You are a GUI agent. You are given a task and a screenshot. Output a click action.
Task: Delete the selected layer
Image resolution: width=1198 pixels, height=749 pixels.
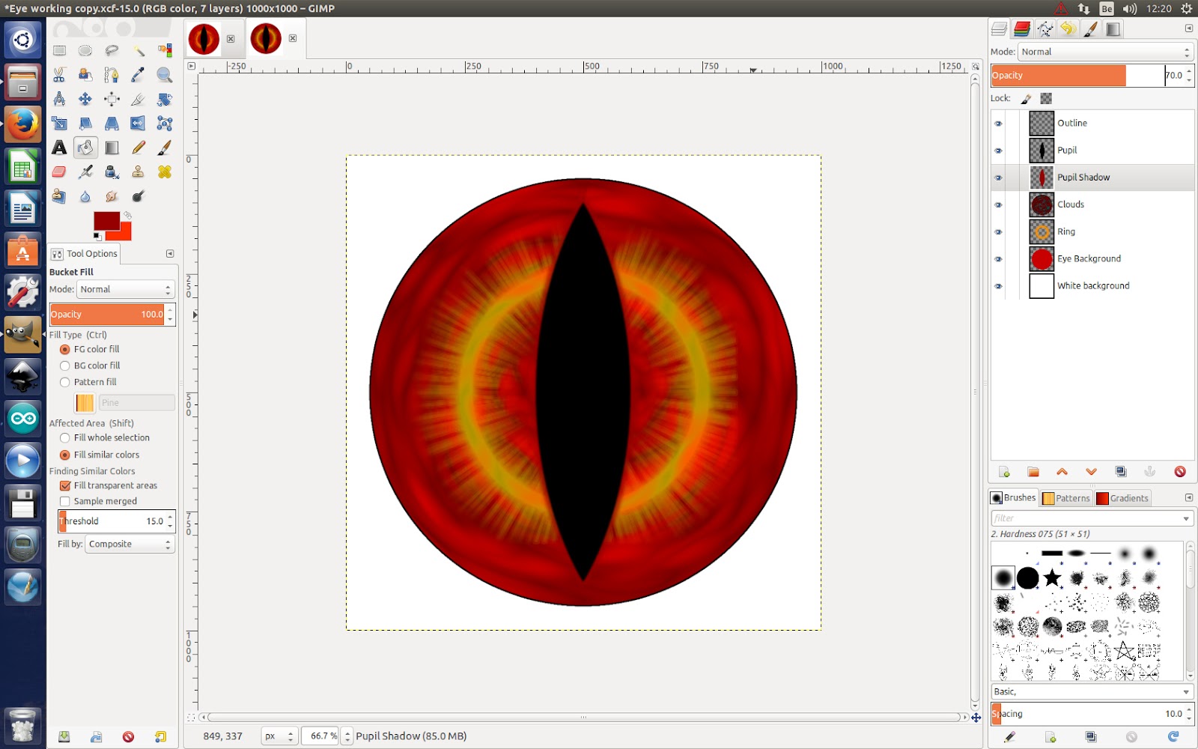pos(1181,472)
